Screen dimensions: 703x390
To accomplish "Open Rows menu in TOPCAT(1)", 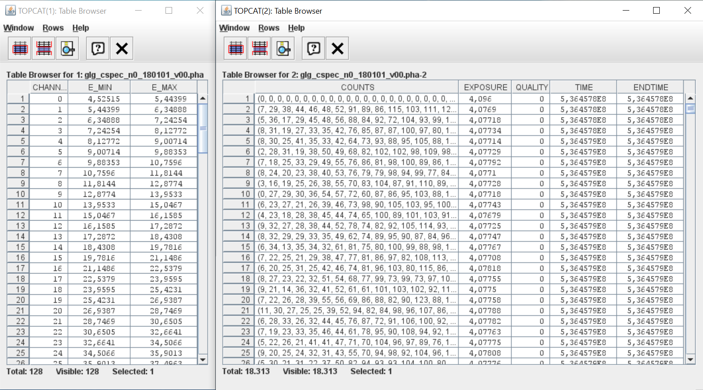I will point(53,28).
